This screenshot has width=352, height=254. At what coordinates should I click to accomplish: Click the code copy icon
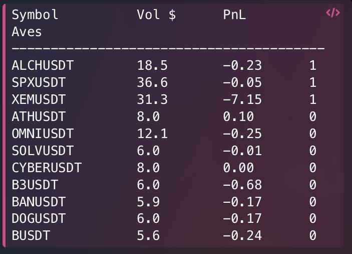coord(333,13)
